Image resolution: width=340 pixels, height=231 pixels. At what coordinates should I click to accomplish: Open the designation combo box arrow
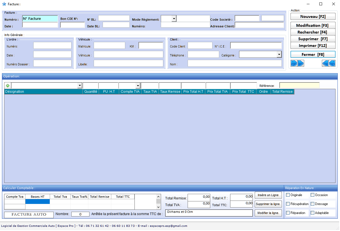click(x=80, y=86)
